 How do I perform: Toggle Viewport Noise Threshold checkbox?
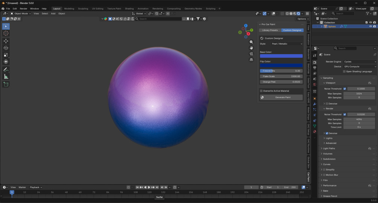[x=345, y=89]
